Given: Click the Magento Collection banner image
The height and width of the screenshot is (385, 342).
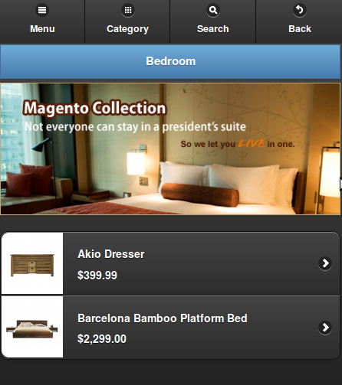Looking at the screenshot, I should pyautogui.click(x=170, y=148).
